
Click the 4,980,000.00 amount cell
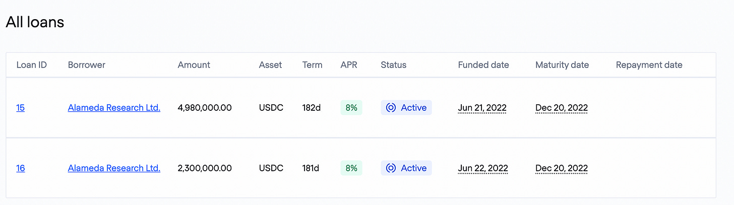[205, 107]
